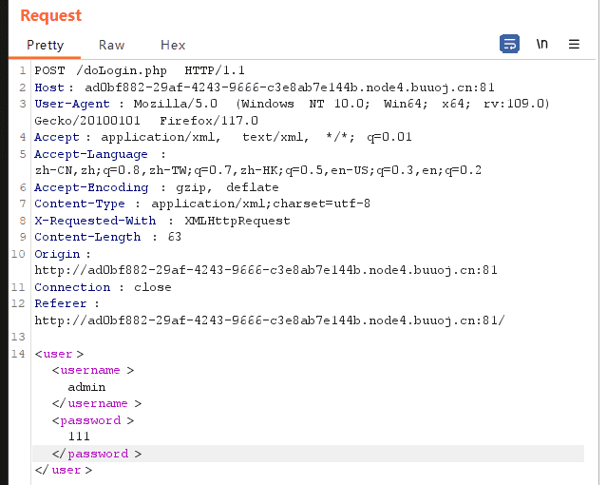Click the POST /doLogin.php request line
This screenshot has height=485, width=607.
(140, 70)
